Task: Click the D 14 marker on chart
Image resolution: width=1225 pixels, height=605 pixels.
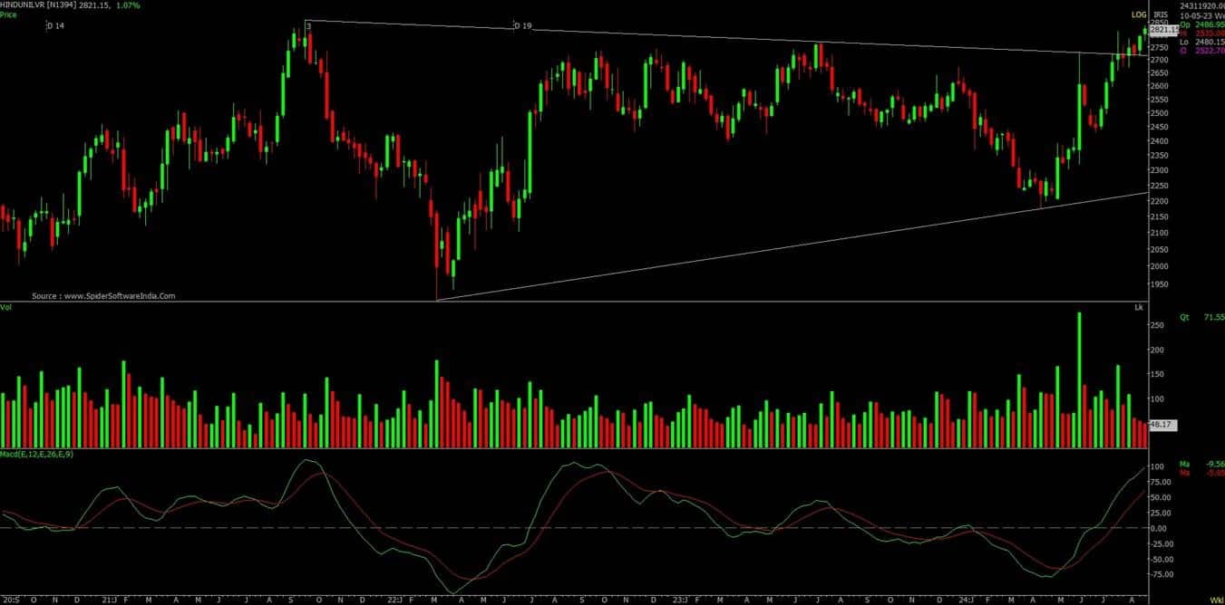Action: pos(55,26)
